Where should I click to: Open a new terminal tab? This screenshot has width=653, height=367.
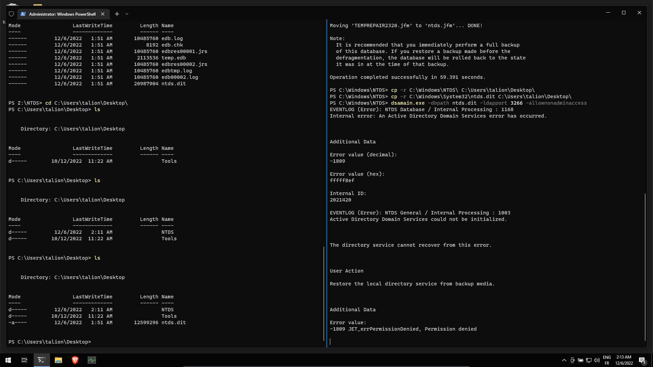(117, 14)
